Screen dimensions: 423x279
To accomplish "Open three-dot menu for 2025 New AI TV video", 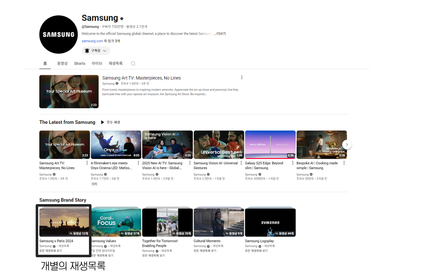I will [190, 163].
